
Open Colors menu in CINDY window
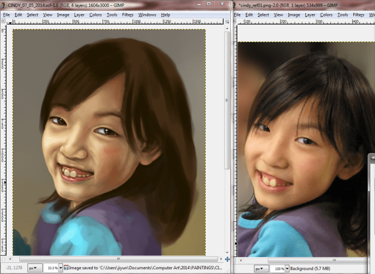96,15
